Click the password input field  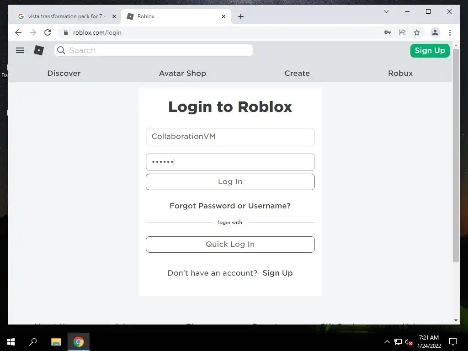(230, 162)
